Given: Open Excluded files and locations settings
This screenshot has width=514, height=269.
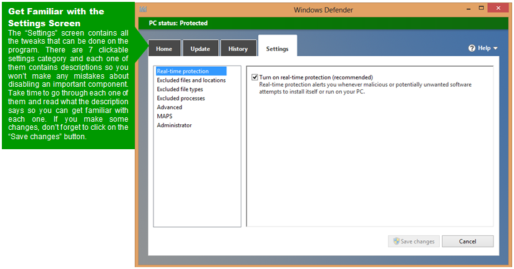Looking at the screenshot, I should pos(191,80).
